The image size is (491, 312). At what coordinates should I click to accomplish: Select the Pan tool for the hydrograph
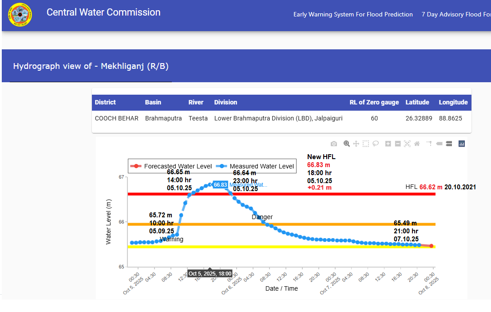tap(356, 144)
